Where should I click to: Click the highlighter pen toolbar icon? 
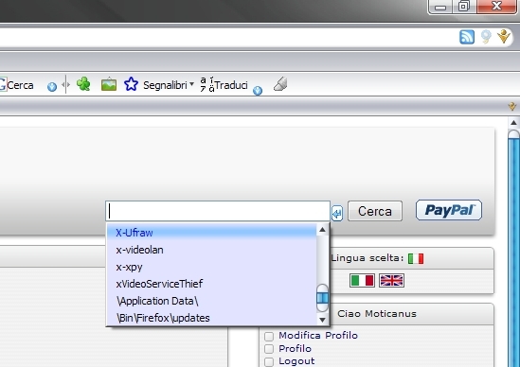(x=280, y=84)
